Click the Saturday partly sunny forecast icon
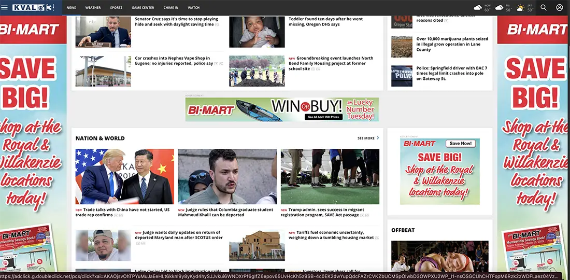The width and height of the screenshot is (570, 280). (521, 7)
